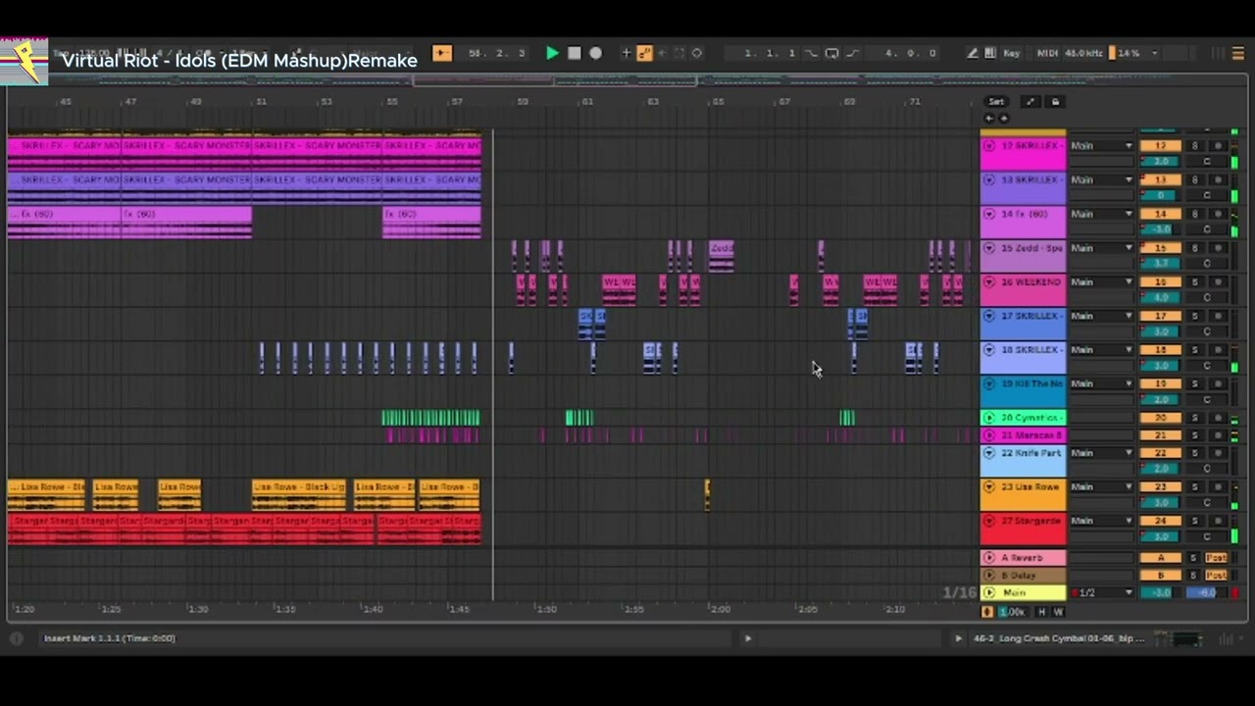Toggle the loop switch in transport
The height and width of the screenshot is (706, 1255).
pos(831,53)
